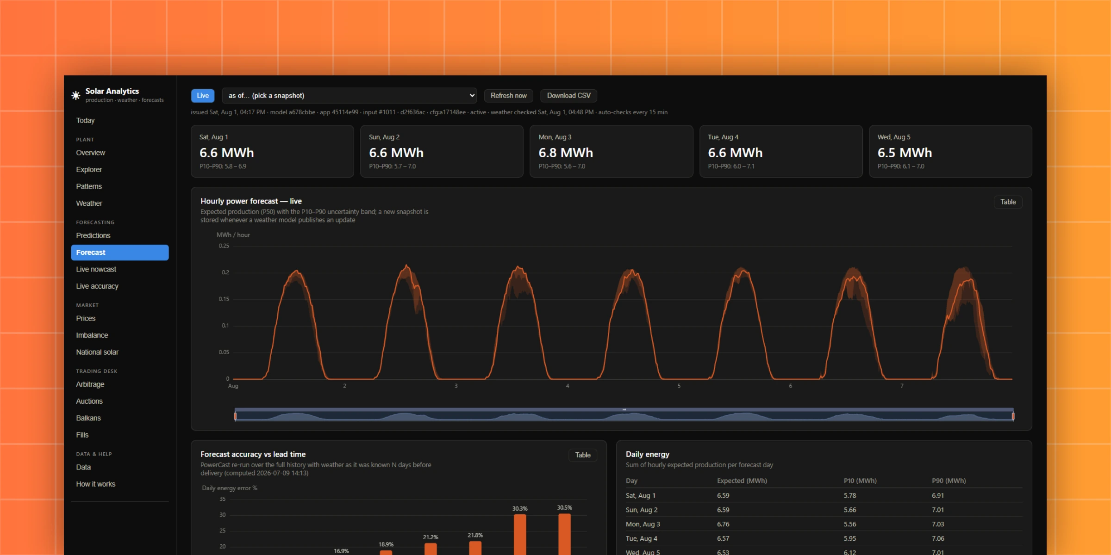Image resolution: width=1111 pixels, height=555 pixels.
Task: Click the 6.91 P90 value cell
Action: pos(938,496)
